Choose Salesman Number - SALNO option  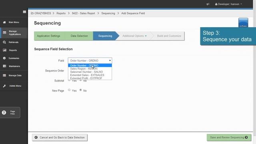90,72
